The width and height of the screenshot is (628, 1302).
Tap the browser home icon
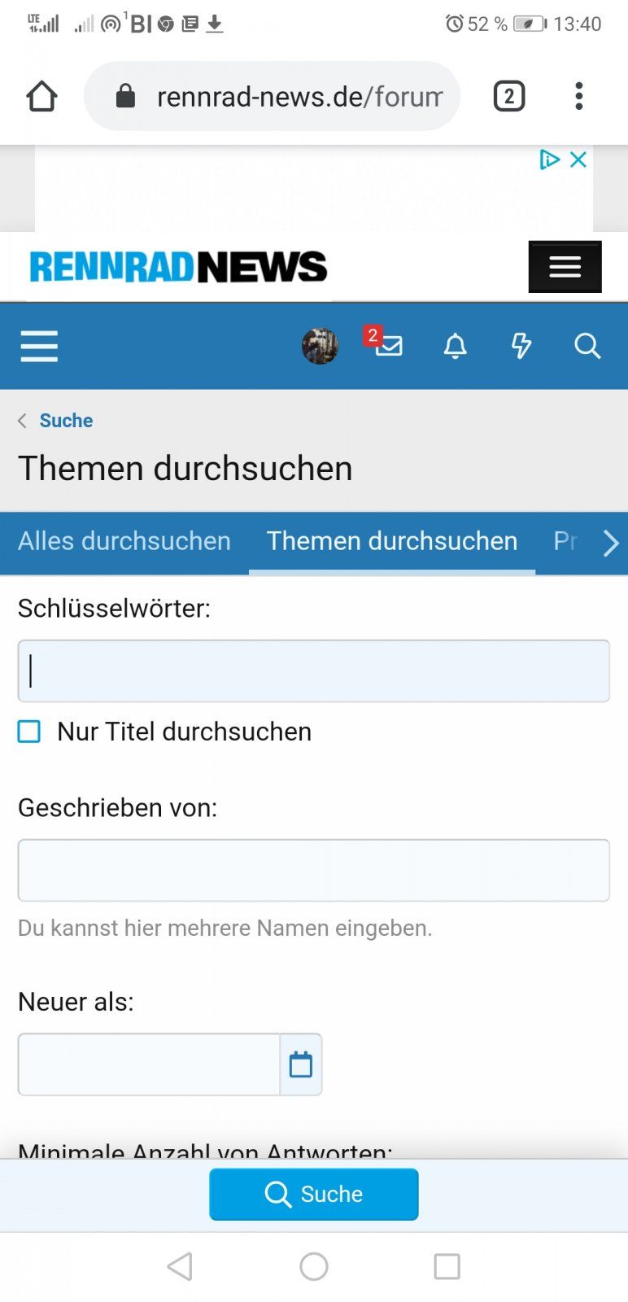[41, 96]
